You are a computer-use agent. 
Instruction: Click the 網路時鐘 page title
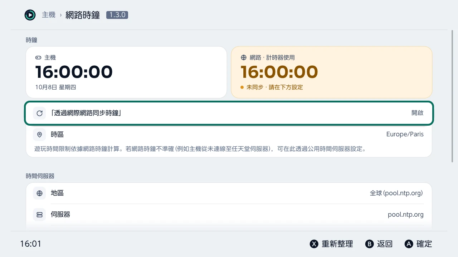click(x=83, y=15)
